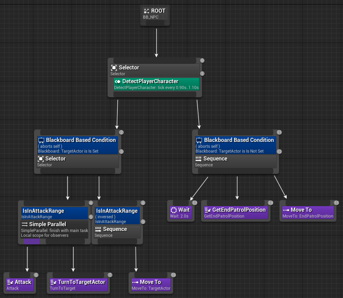Select the DetectPlayerCharacter service bar

(156, 84)
